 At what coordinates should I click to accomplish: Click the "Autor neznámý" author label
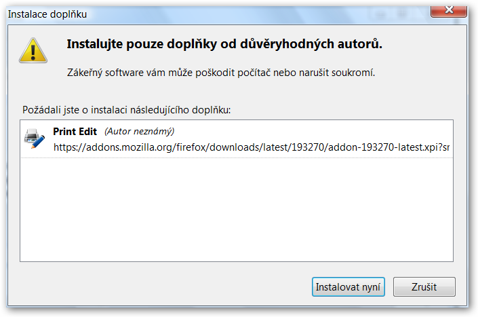139,132
